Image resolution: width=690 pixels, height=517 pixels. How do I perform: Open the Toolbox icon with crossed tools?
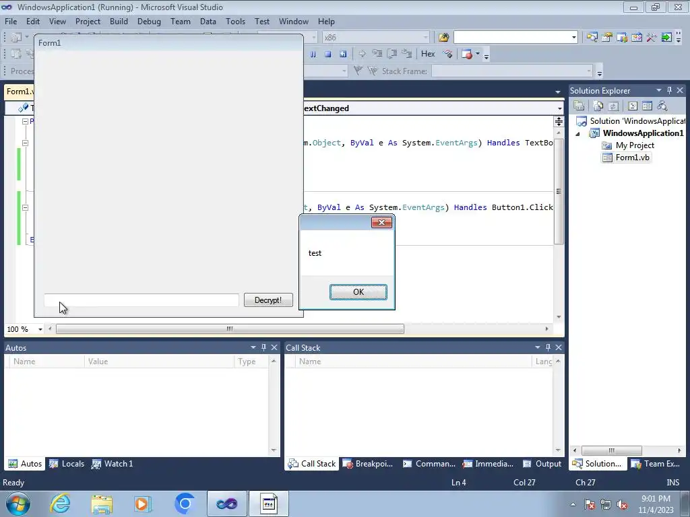[x=652, y=38]
